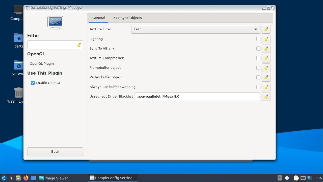Screen dimensions: 323x182
Task: Click the show desktop taskbar icon
Action: click(x=33, y=178)
